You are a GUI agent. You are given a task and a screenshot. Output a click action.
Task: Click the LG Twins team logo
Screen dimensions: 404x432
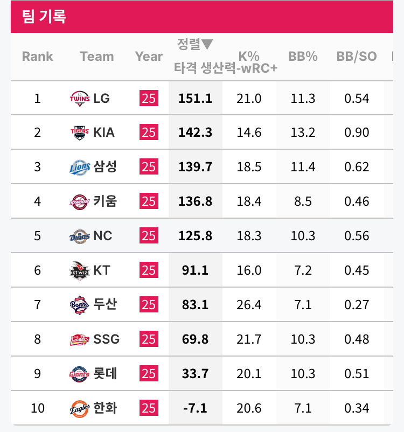coord(80,98)
